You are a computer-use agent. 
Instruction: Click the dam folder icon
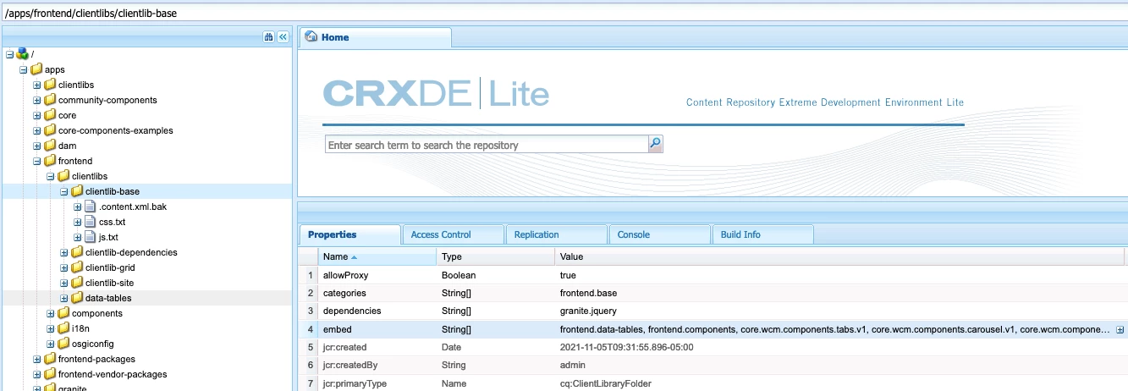(50, 146)
